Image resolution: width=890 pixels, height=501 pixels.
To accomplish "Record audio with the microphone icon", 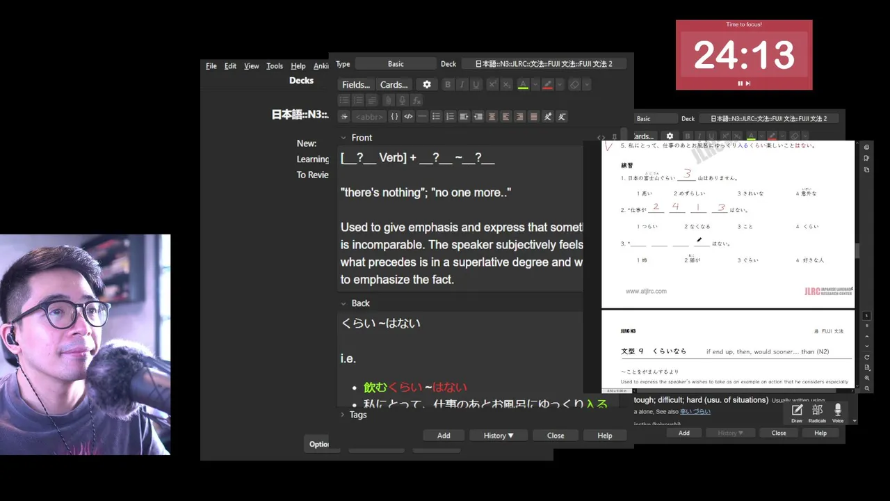I will [402, 100].
